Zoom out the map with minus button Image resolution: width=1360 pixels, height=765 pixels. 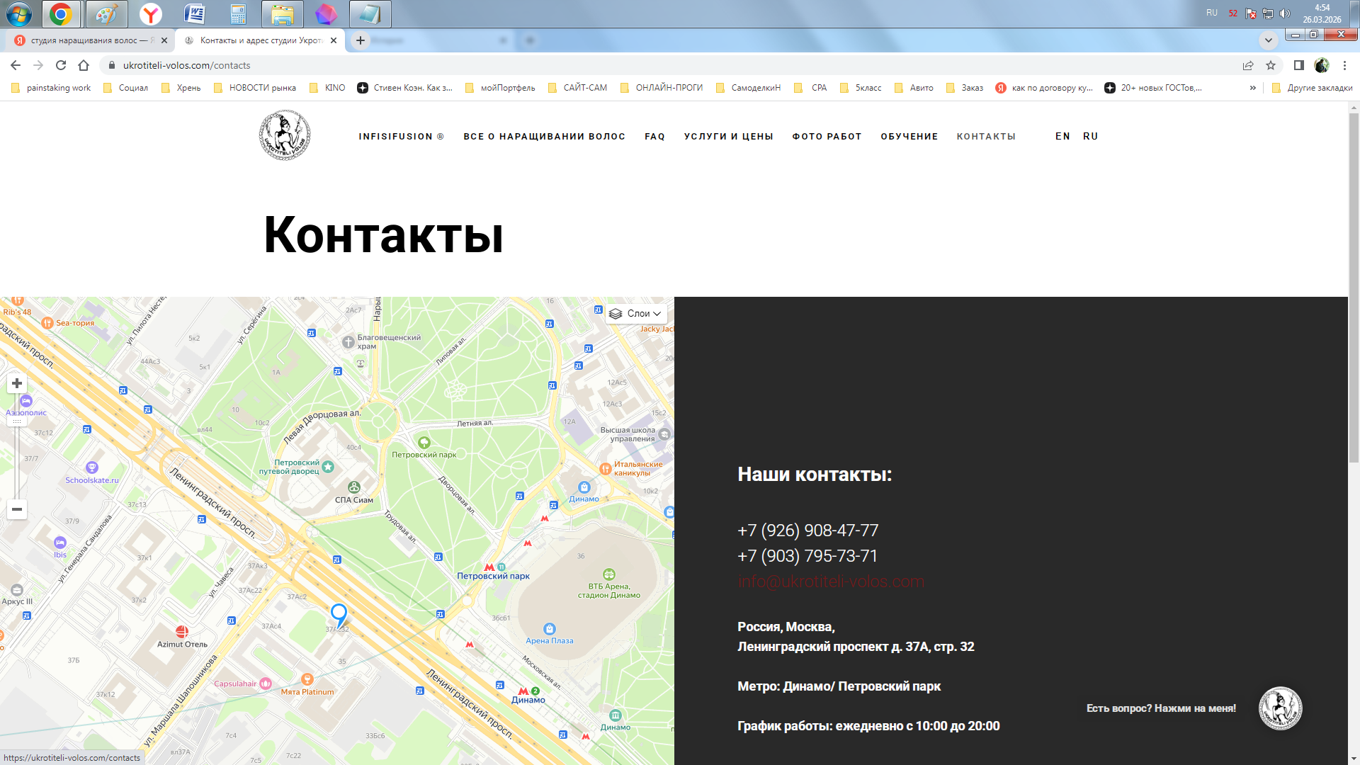[17, 509]
